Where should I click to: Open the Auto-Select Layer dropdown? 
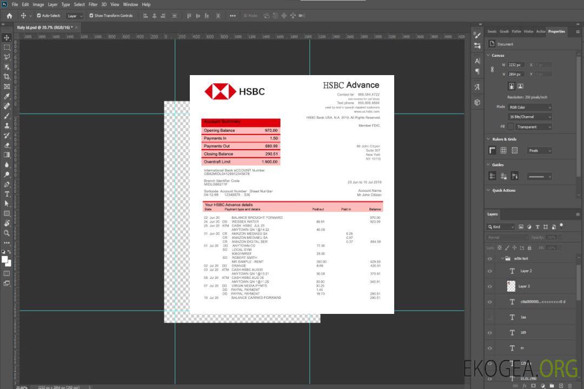(x=75, y=16)
